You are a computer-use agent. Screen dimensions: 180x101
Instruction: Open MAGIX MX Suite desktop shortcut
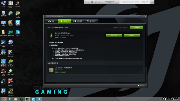point(11,4)
